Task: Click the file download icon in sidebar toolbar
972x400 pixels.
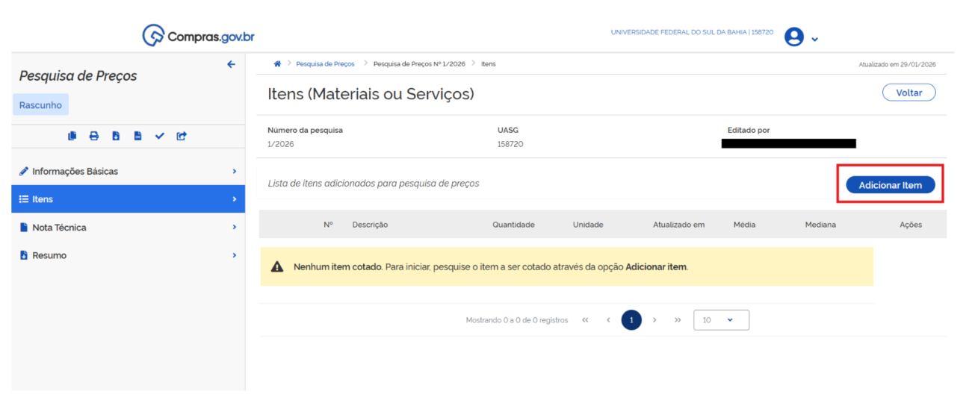Action: [x=116, y=136]
